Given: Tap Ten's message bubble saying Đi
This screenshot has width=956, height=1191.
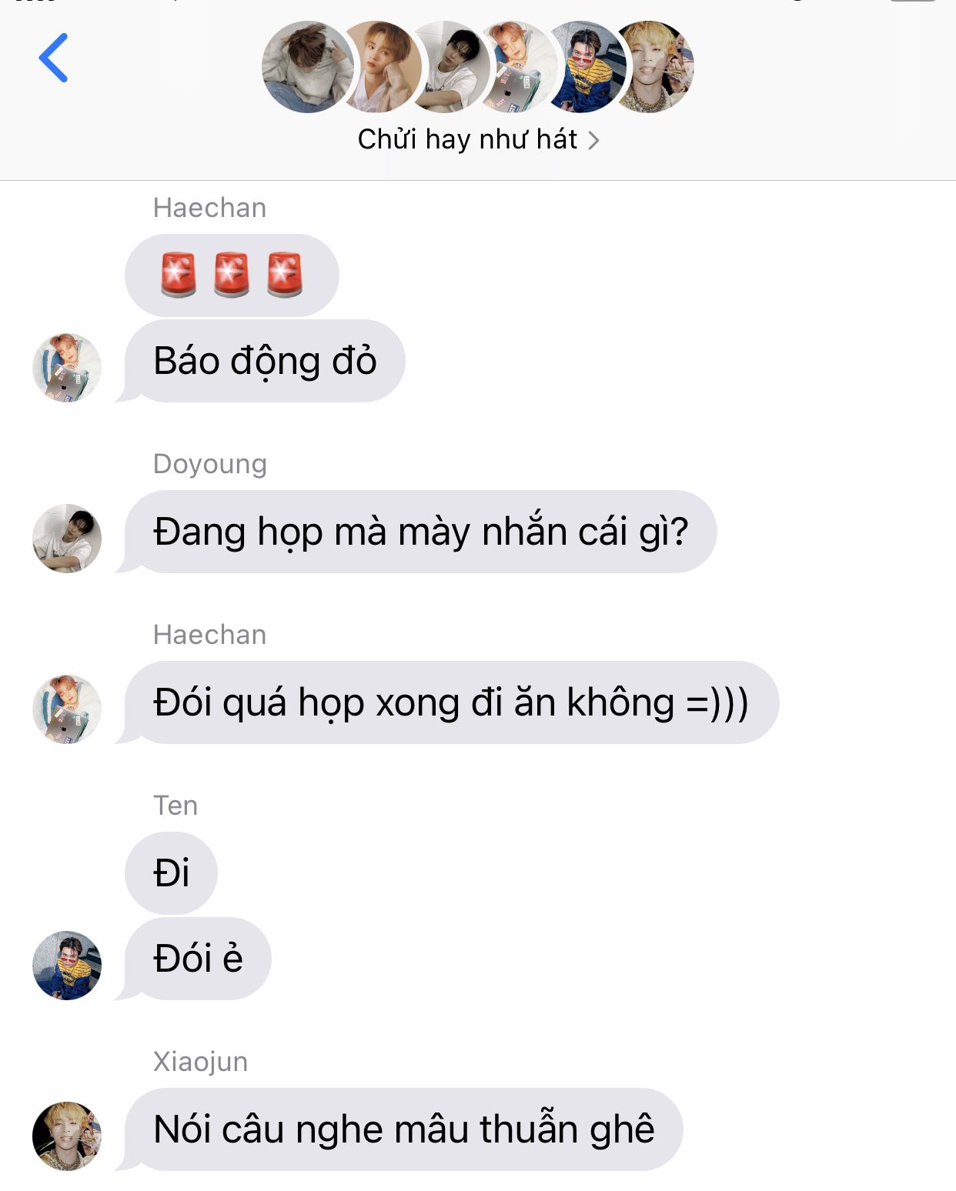Looking at the screenshot, I should (171, 873).
